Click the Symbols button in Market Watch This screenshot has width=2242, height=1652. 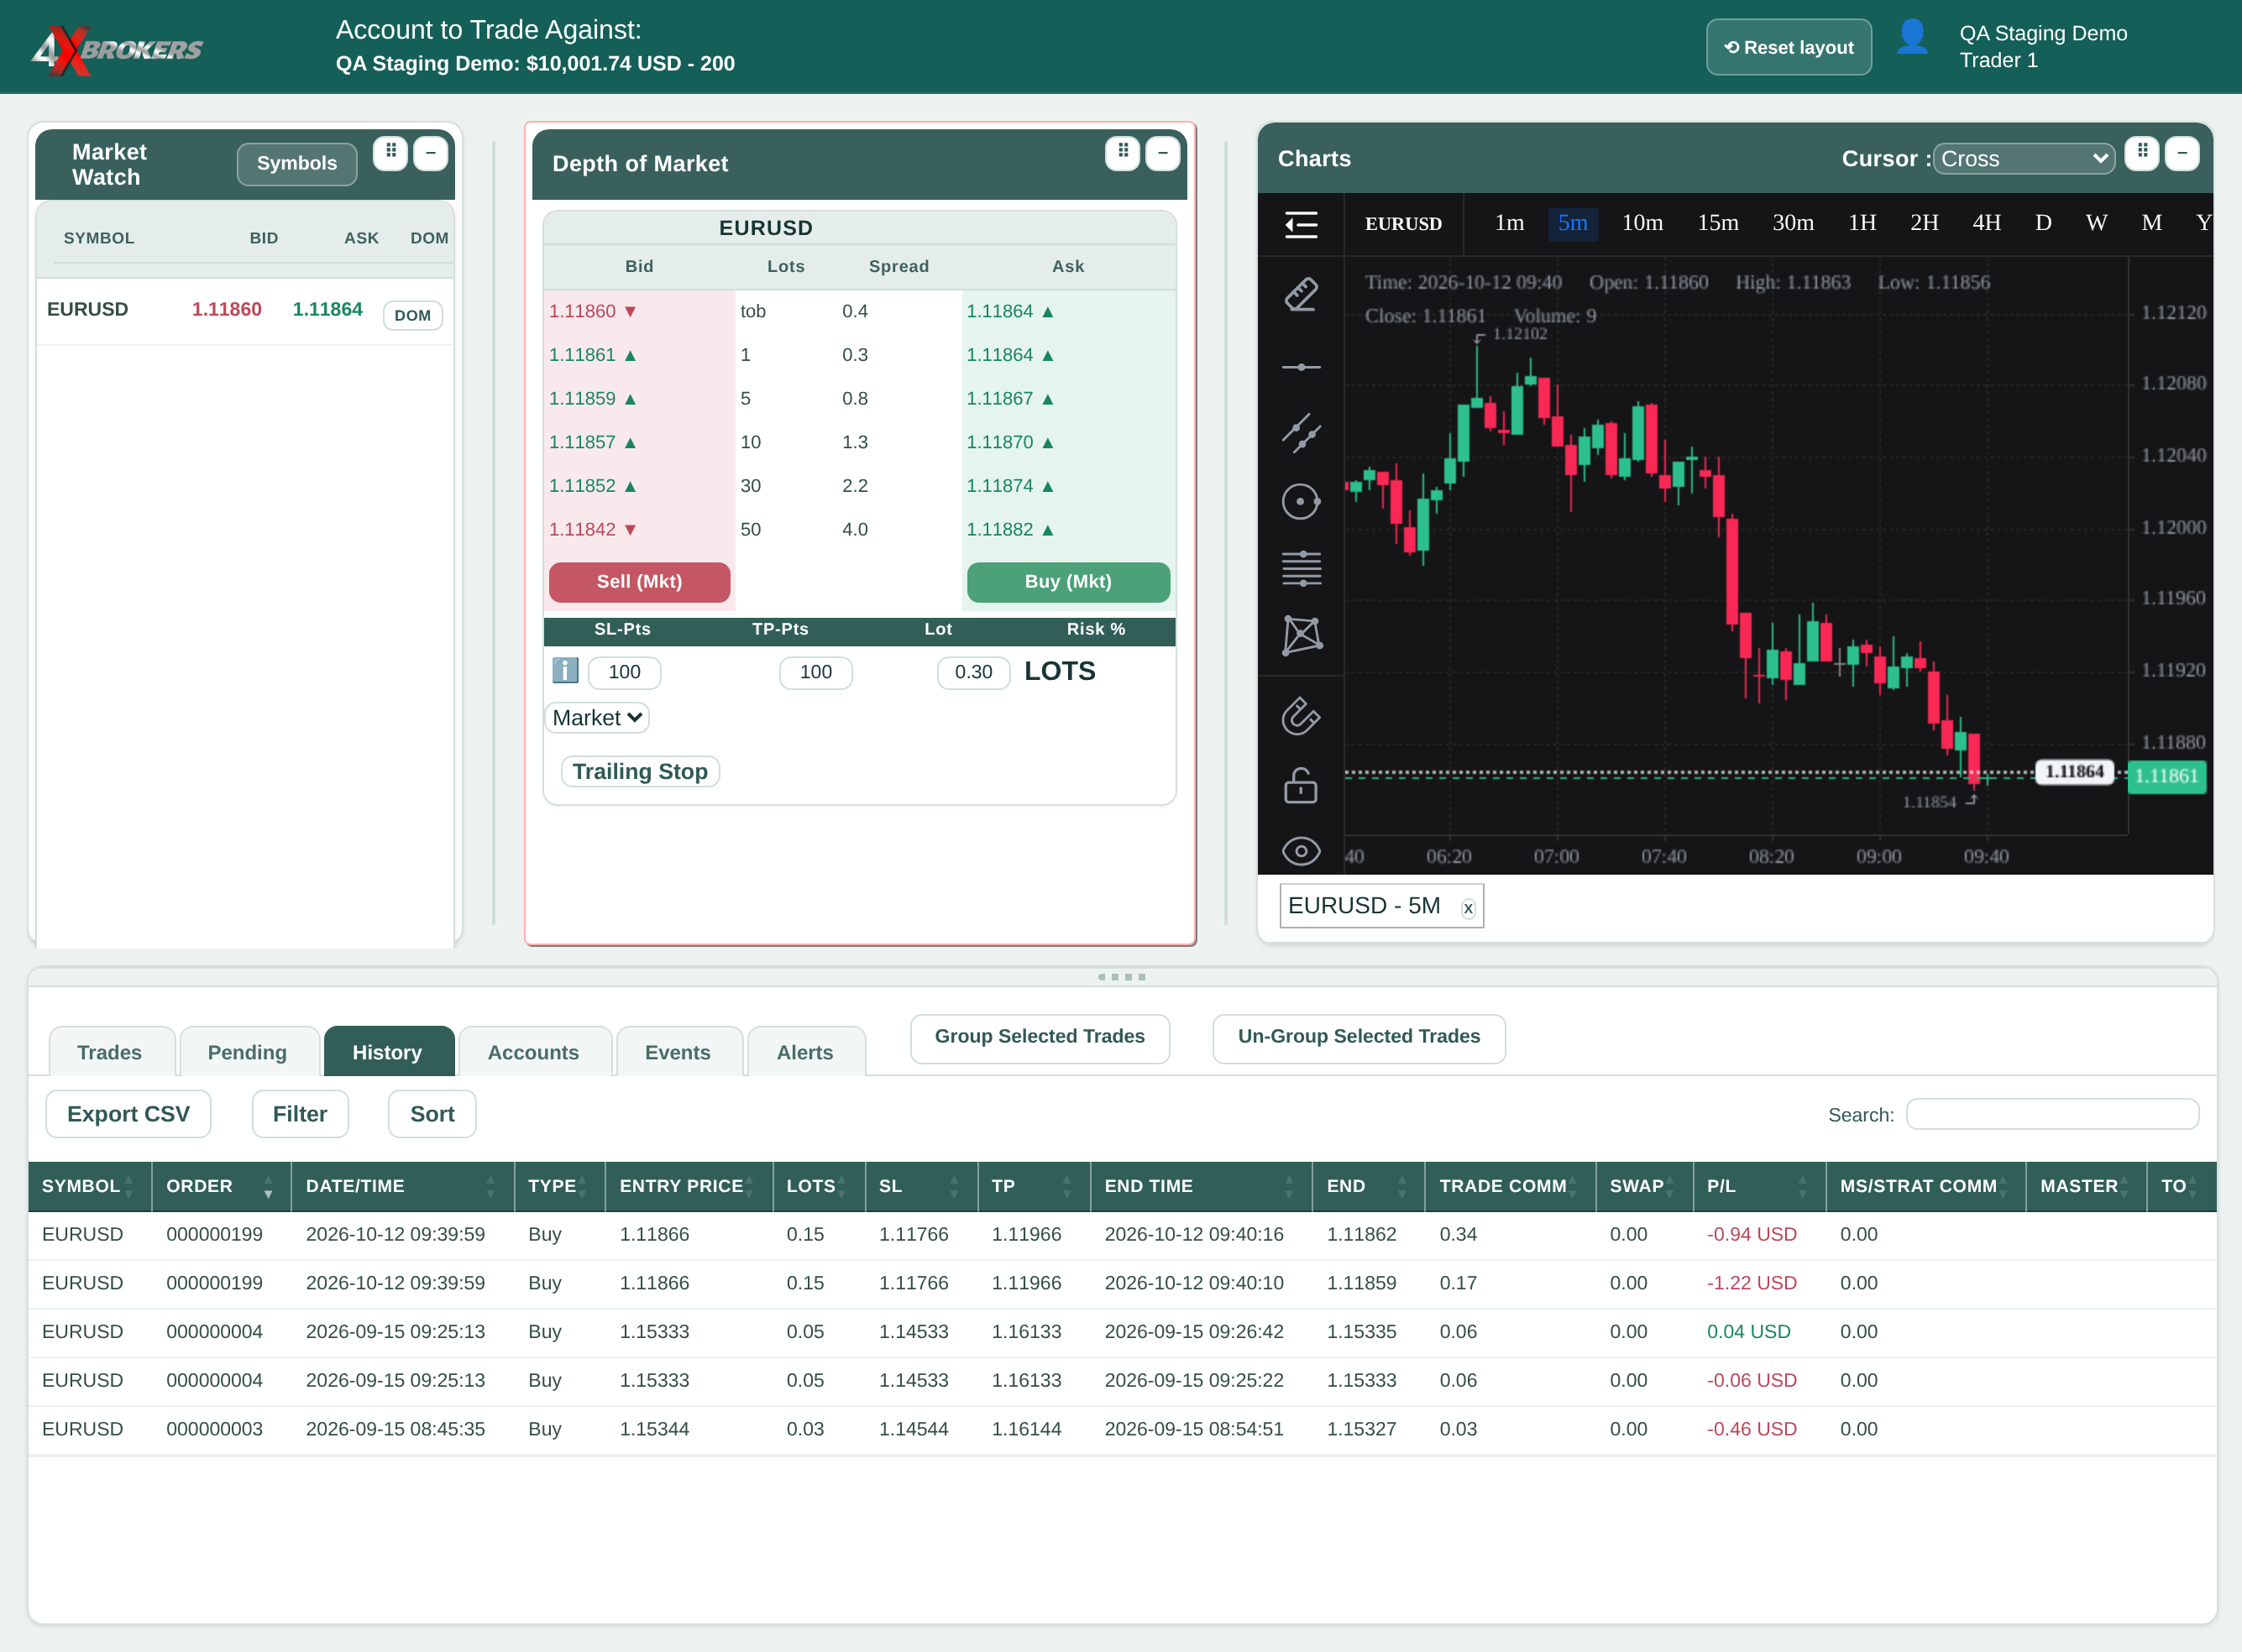click(297, 163)
